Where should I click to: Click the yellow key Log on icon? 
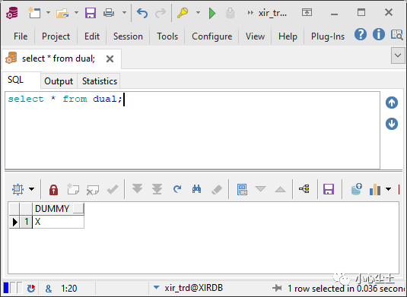pyautogui.click(x=183, y=13)
